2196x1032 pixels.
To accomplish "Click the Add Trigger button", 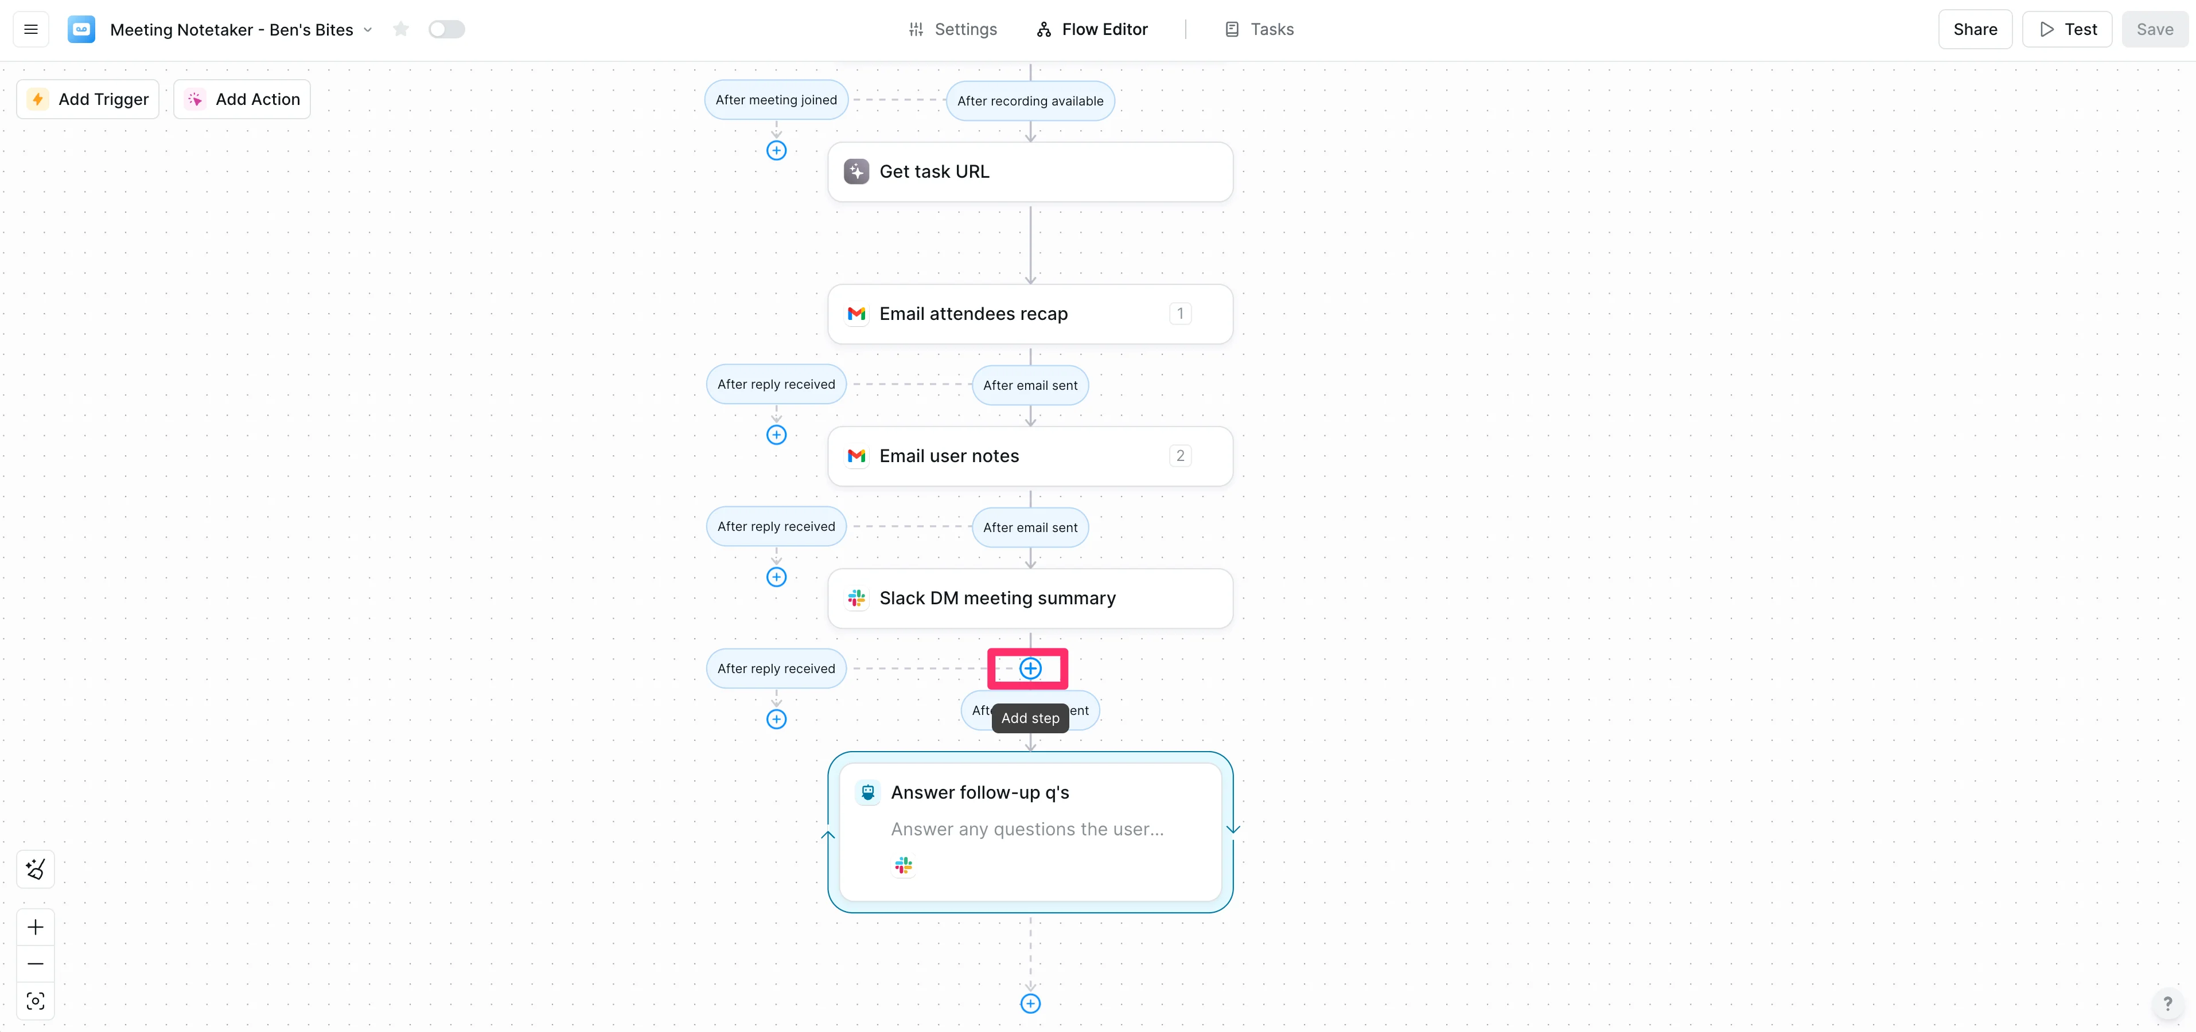I will point(88,99).
